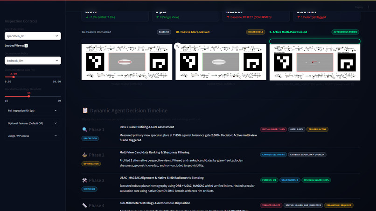Click the tools icon for Phase 3

click(84, 180)
